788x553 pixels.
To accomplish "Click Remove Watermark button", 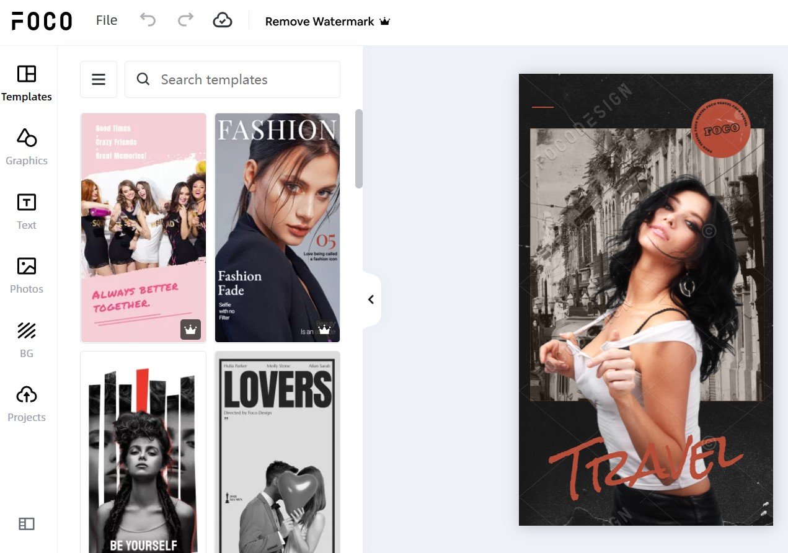I will pos(327,21).
